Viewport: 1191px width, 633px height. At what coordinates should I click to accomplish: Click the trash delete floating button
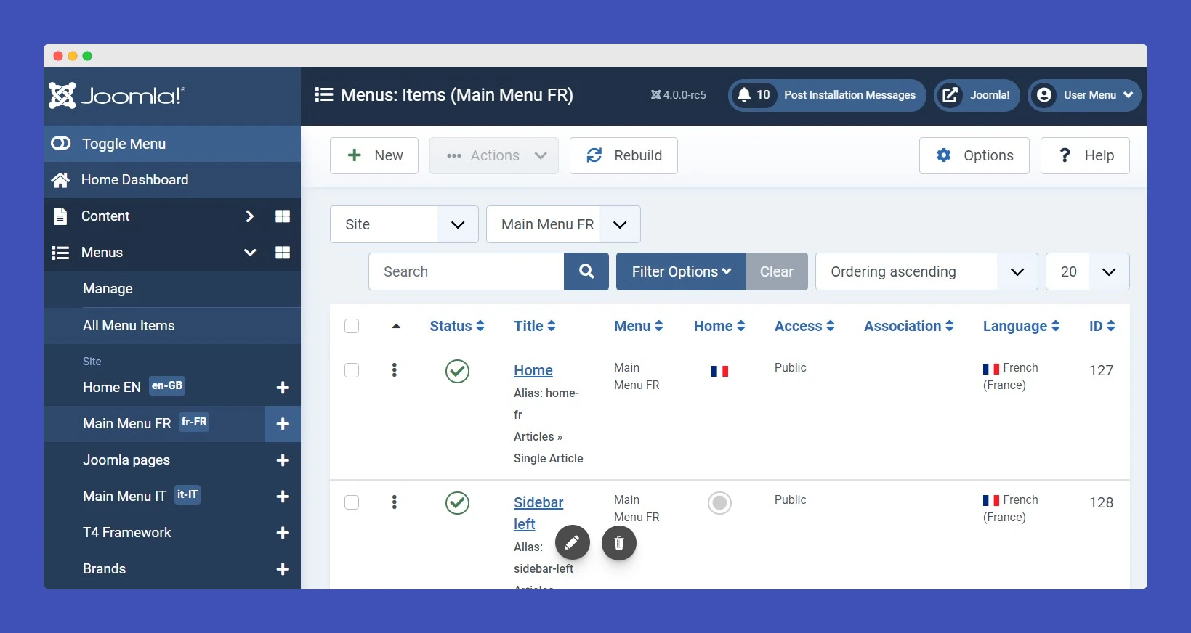(619, 542)
